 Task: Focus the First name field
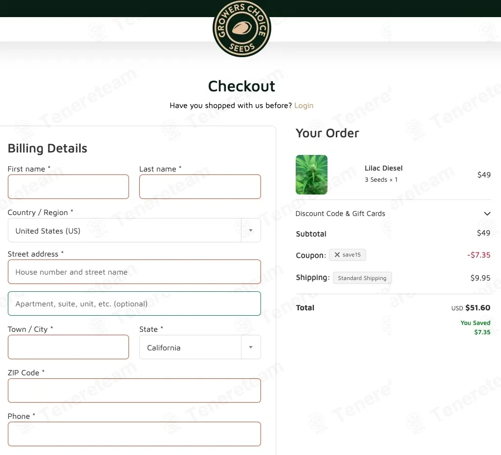coord(68,187)
